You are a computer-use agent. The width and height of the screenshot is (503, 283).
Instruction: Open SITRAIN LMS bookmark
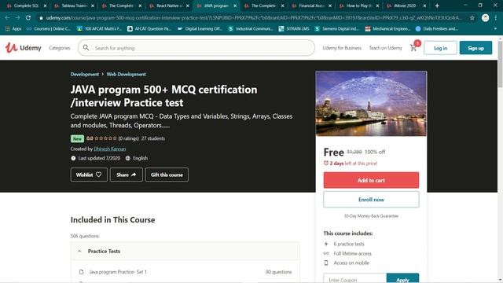click(294, 29)
